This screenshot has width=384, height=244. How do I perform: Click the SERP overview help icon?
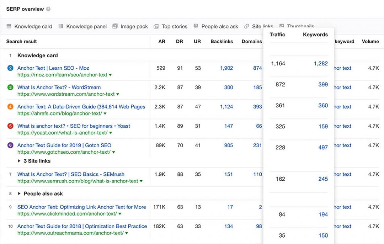click(x=48, y=9)
